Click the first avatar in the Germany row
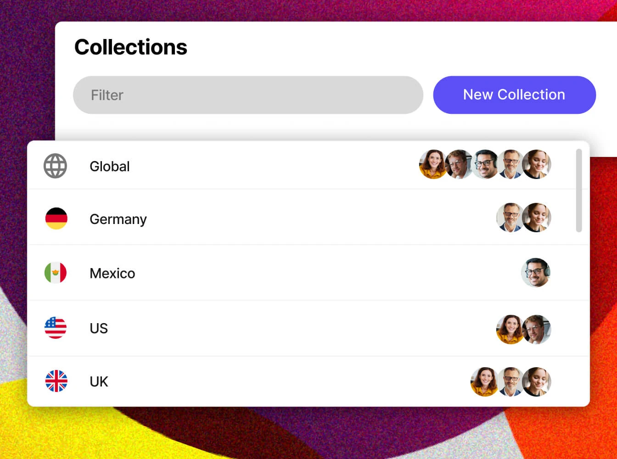The image size is (617, 459). (x=510, y=218)
